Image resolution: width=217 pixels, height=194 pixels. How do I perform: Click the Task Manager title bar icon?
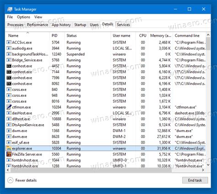10,9
